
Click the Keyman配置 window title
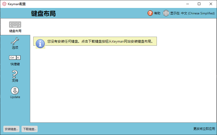pos(17,4)
